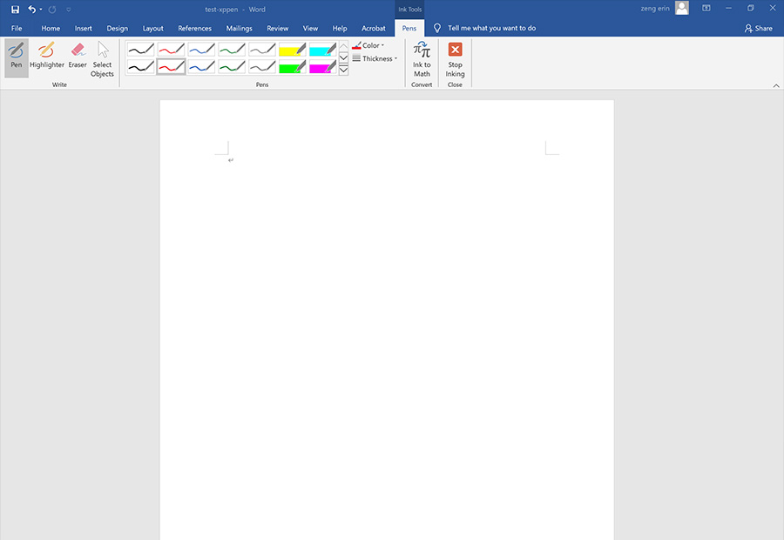Expand the full Pens gallery
This screenshot has width=784, height=540.
pyautogui.click(x=343, y=70)
